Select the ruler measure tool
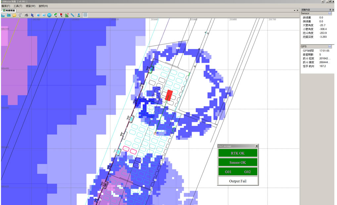Viewport: 337px width, 205px height. click(72, 15)
